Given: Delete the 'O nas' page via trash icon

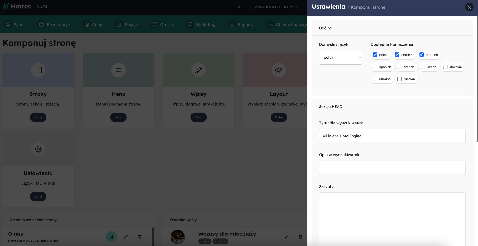Looking at the screenshot, I should pyautogui.click(x=140, y=237).
